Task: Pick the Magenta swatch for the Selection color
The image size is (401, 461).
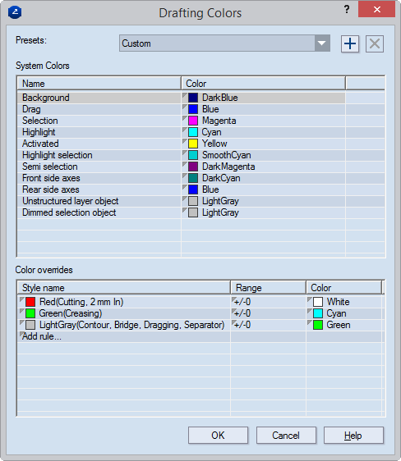Action: [193, 121]
